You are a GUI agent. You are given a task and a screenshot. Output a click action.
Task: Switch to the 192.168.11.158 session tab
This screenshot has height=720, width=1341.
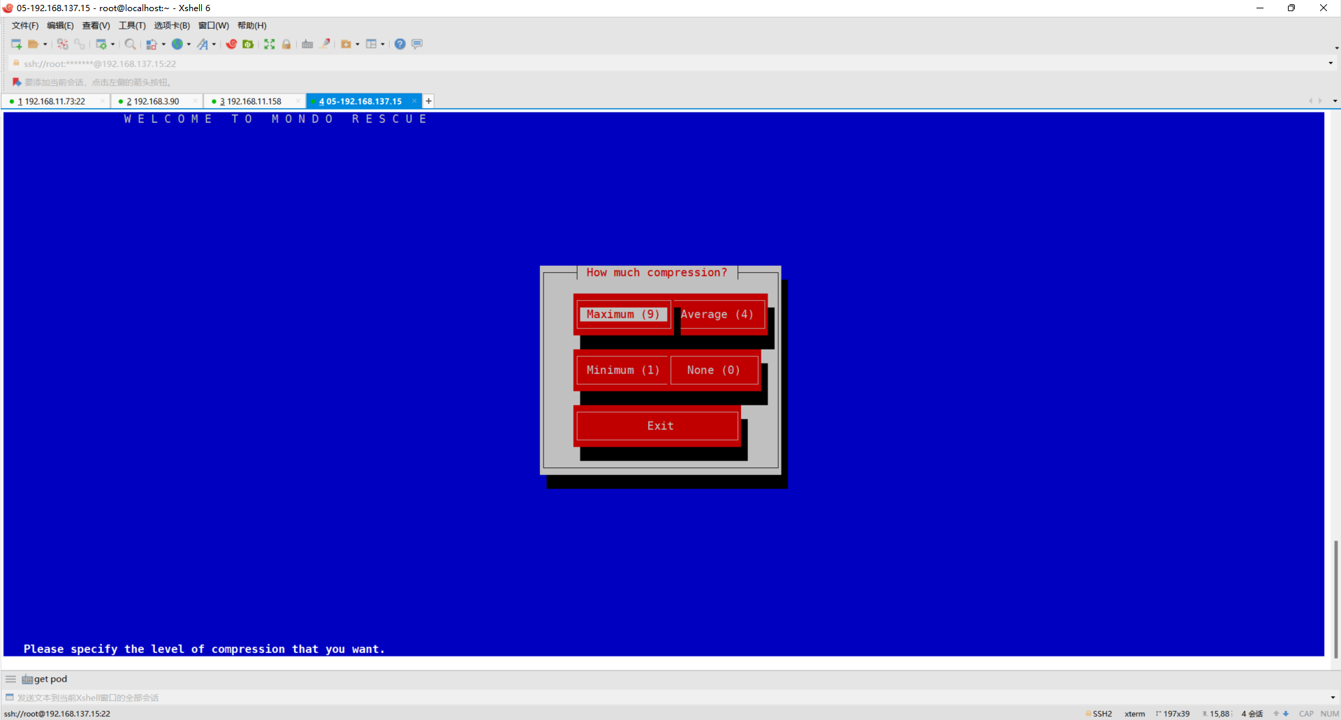(x=254, y=101)
